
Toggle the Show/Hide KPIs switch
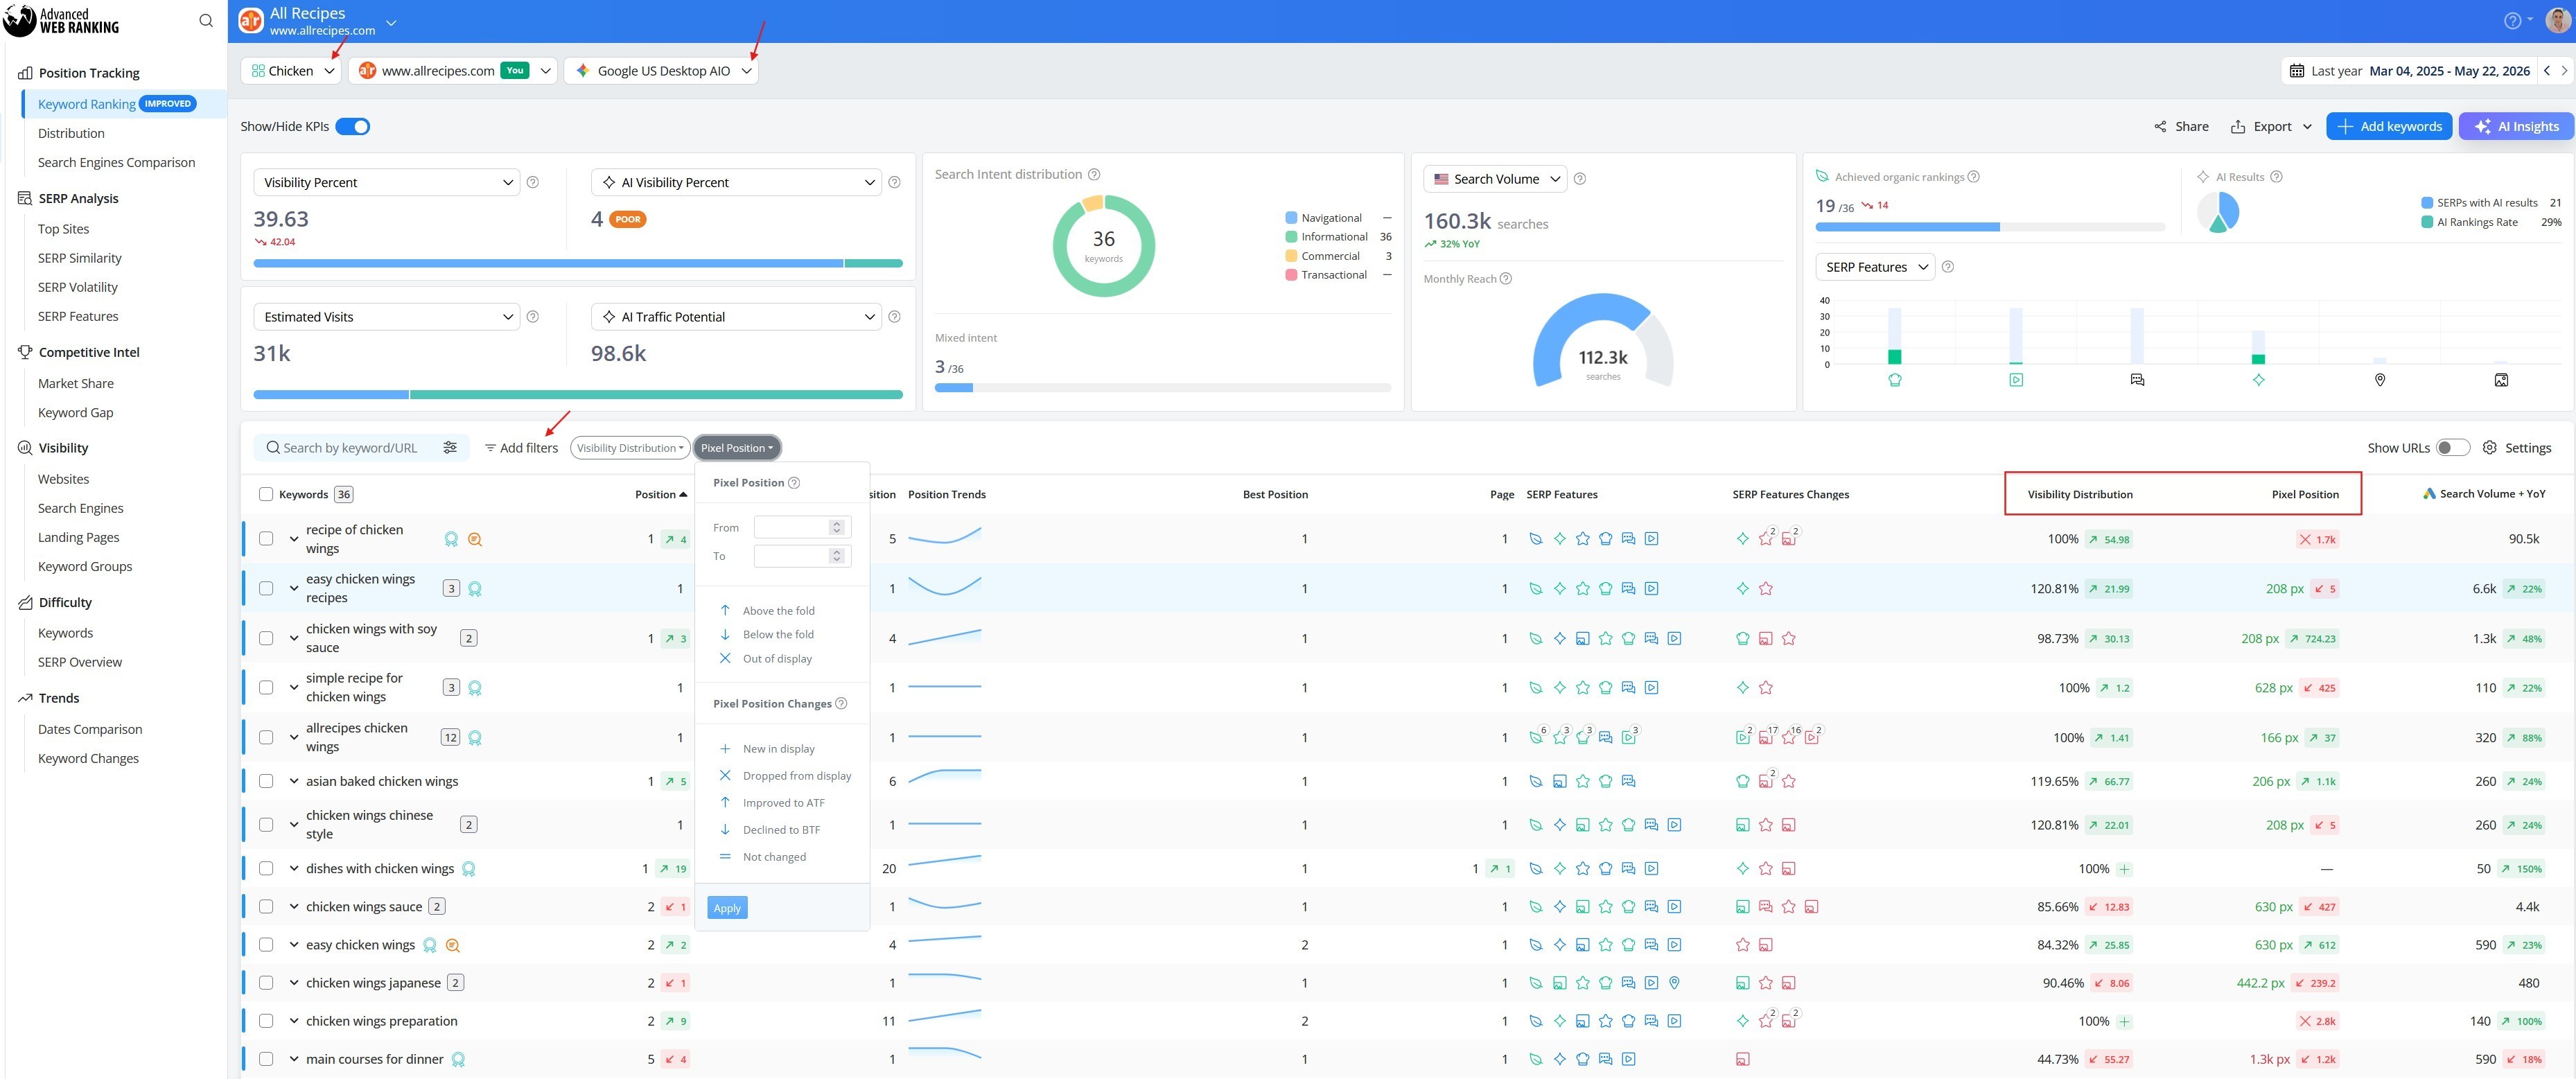[x=353, y=126]
